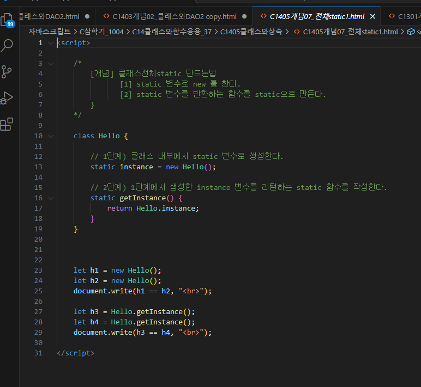This screenshot has width=421, height=387.
Task: Click HTML file icon on DAO2 copy tab
Action: 106,16
